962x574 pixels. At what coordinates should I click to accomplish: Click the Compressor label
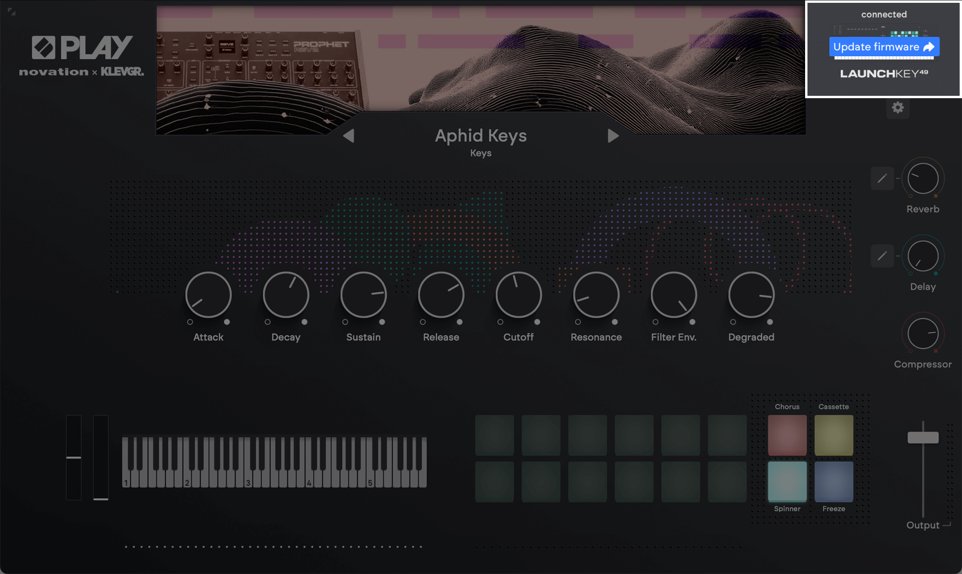point(923,364)
